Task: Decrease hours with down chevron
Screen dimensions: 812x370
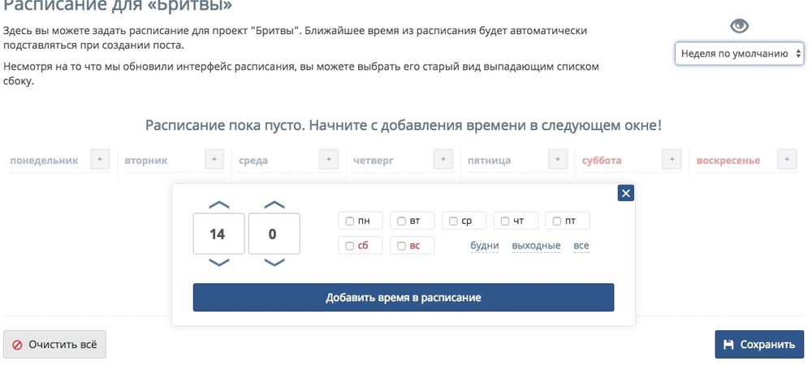Action: click(218, 262)
